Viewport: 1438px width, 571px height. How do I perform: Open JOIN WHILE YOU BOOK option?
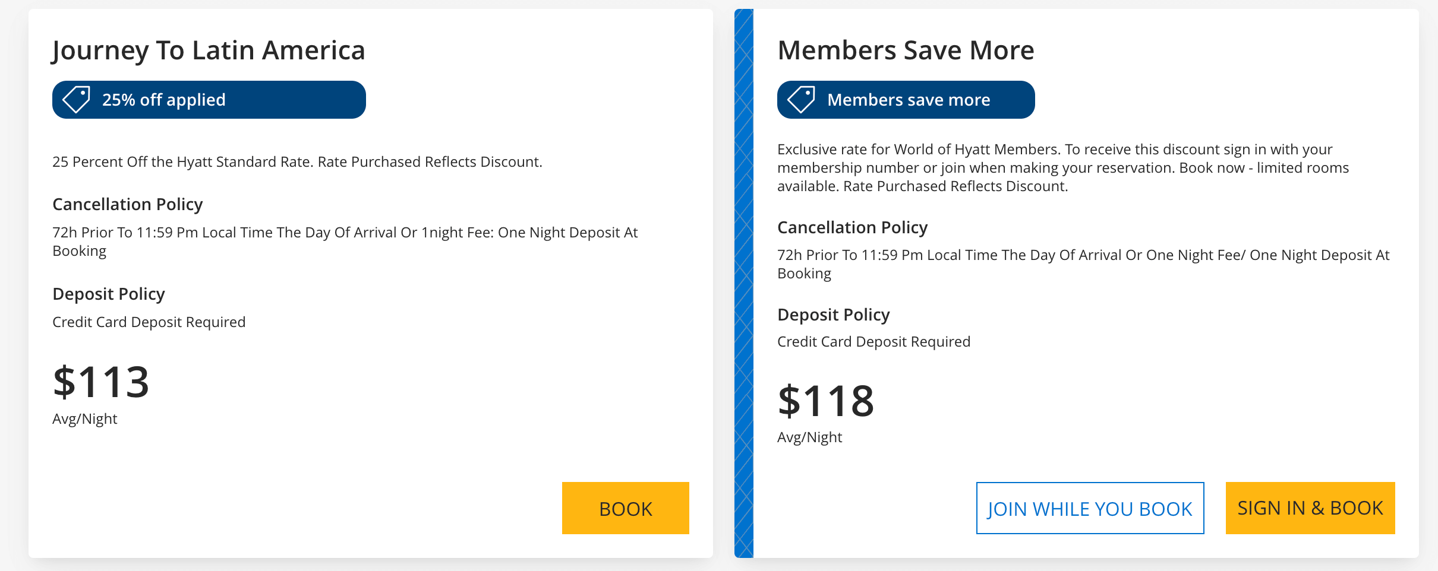click(x=1090, y=508)
